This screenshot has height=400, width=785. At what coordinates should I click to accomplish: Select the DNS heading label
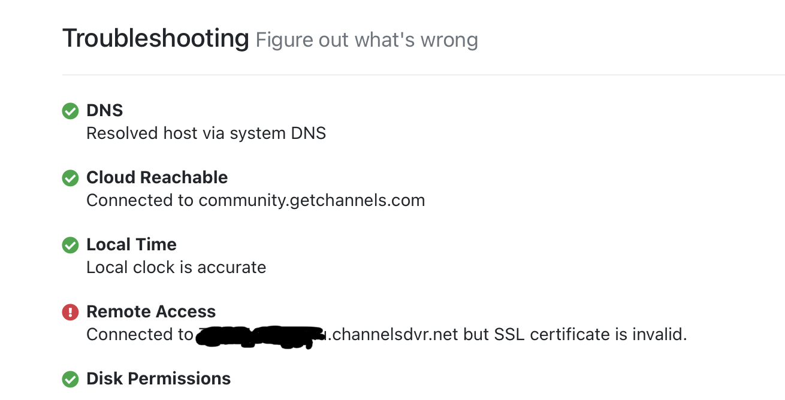(105, 111)
